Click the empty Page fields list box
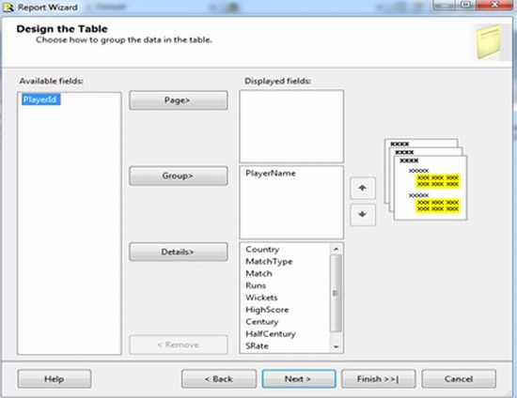The width and height of the screenshot is (517, 398). point(291,127)
